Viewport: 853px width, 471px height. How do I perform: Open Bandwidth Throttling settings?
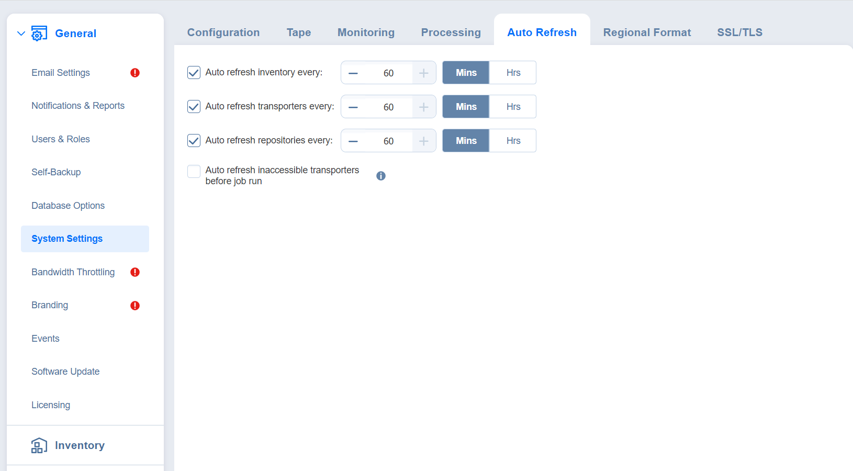pos(73,272)
